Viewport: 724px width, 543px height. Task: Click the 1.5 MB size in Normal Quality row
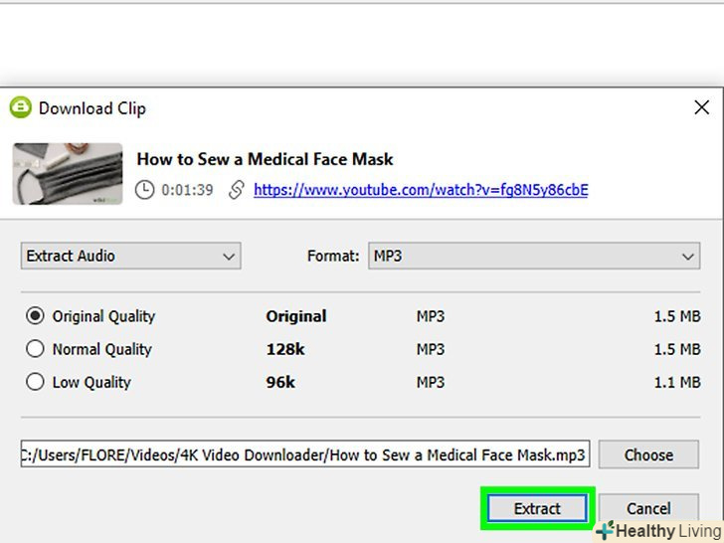[677, 349]
